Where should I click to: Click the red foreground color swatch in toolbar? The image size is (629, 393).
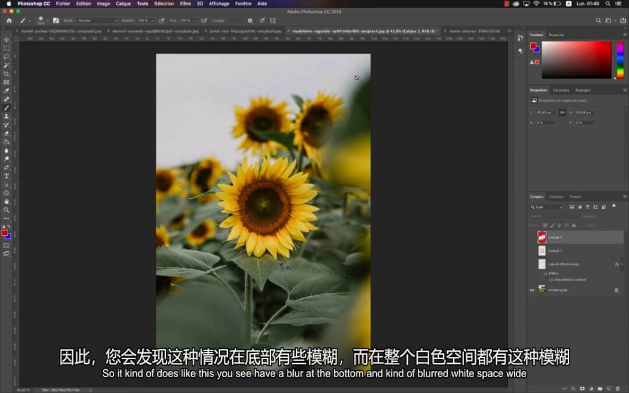pyautogui.click(x=5, y=233)
